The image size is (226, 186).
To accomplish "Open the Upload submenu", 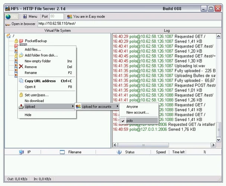I will tap(47, 107).
